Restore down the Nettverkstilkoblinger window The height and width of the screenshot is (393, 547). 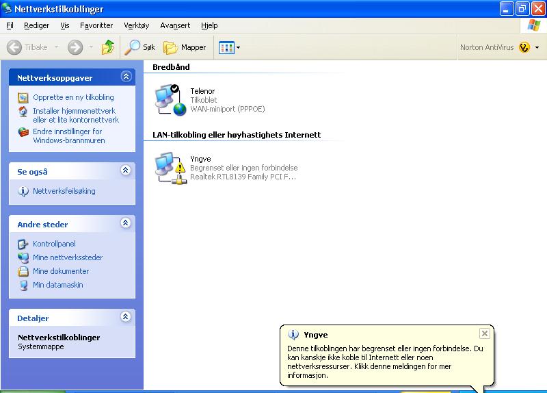click(x=522, y=9)
